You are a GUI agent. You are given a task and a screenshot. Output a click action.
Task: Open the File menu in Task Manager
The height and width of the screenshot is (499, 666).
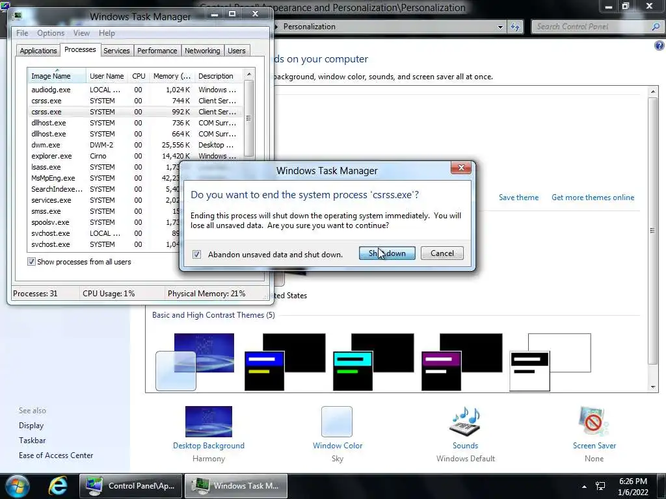coord(22,33)
